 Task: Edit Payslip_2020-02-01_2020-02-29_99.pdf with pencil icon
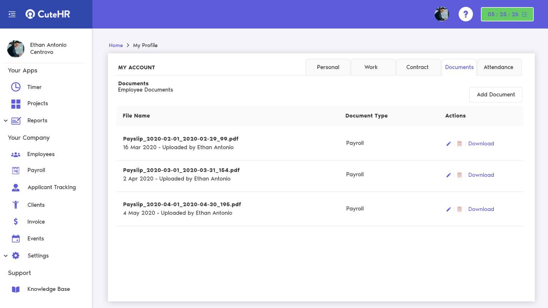(x=448, y=144)
